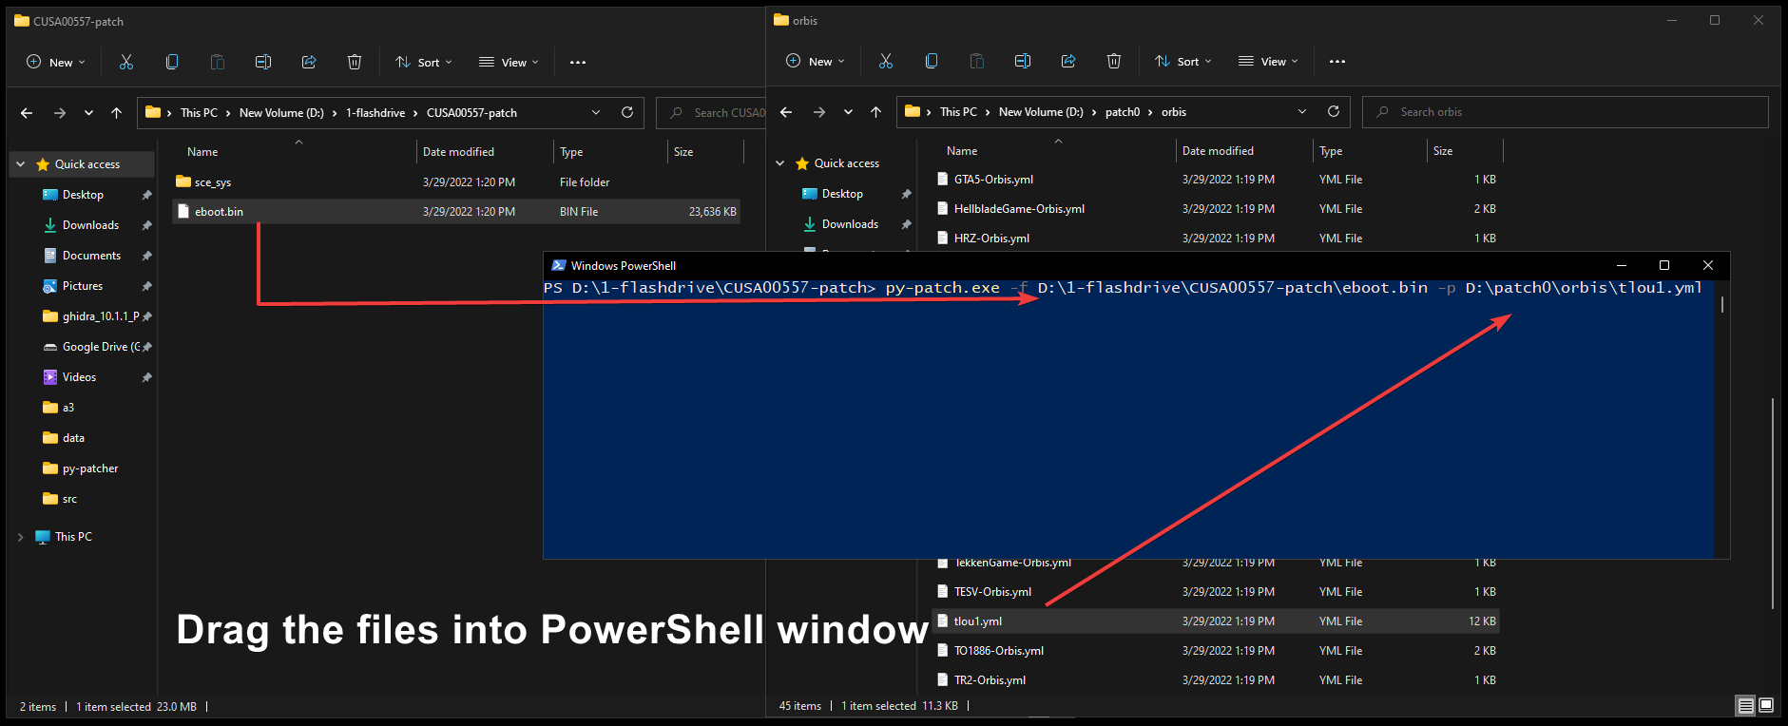Collapse Quick access in left window
This screenshot has height=726, width=1788.
(21, 164)
